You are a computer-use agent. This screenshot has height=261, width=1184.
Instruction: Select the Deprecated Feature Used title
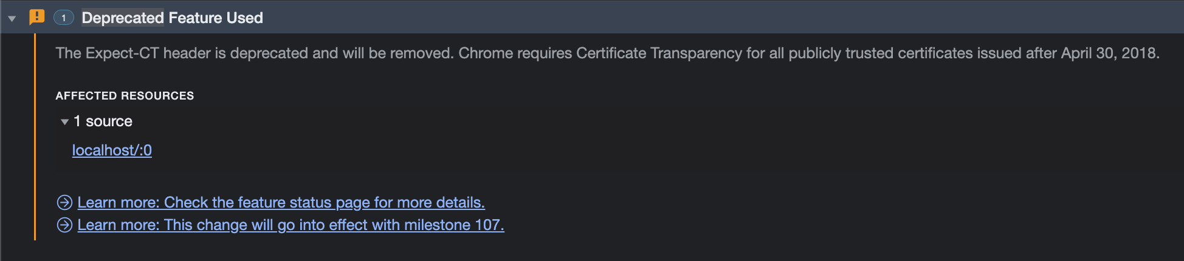172,18
